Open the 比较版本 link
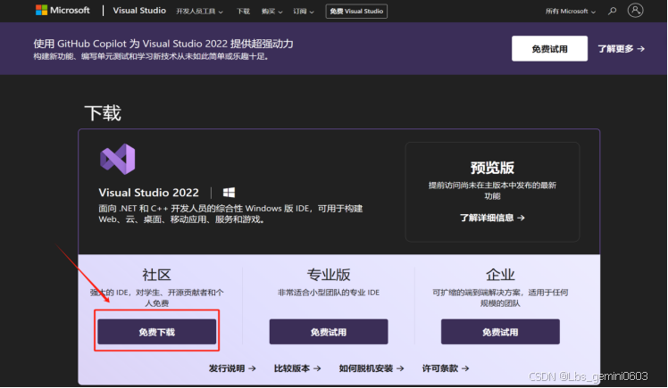 coord(297,368)
